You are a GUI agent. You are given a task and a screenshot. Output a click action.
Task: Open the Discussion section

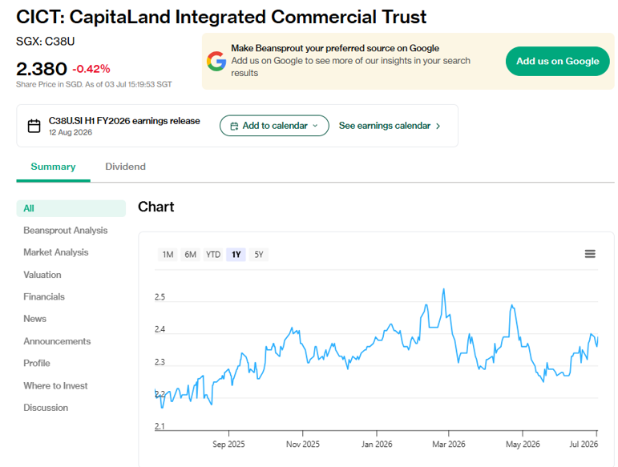(46, 408)
